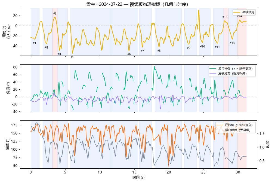Image resolution: width=272 pixels, height=182 pixels.
Task: Select the 启髋分离 legend label
Action: (232, 73)
